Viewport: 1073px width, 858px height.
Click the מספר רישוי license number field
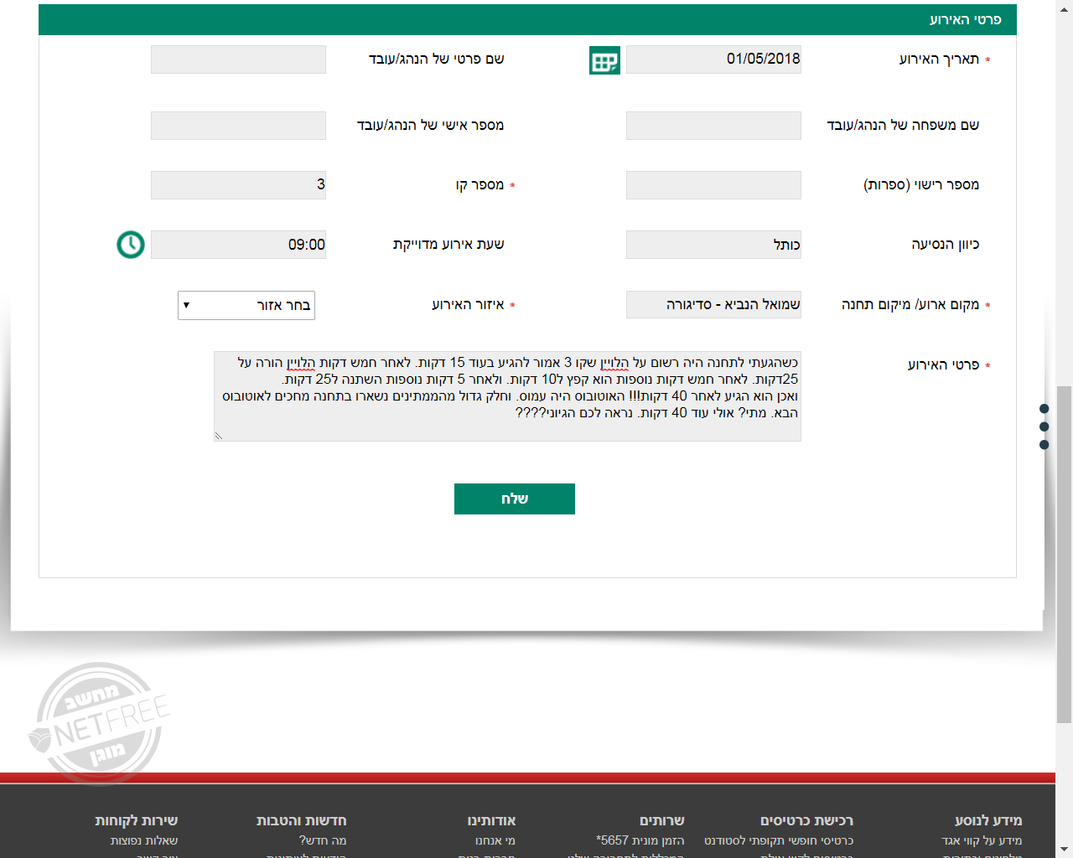713,185
